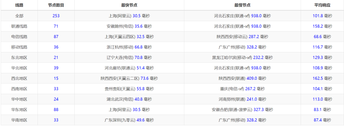Select the 华北地区 row label
The width and height of the screenshot is (344, 126).
tap(19, 68)
